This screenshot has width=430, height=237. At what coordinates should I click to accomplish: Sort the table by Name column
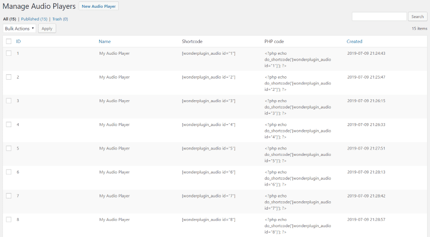[105, 42]
